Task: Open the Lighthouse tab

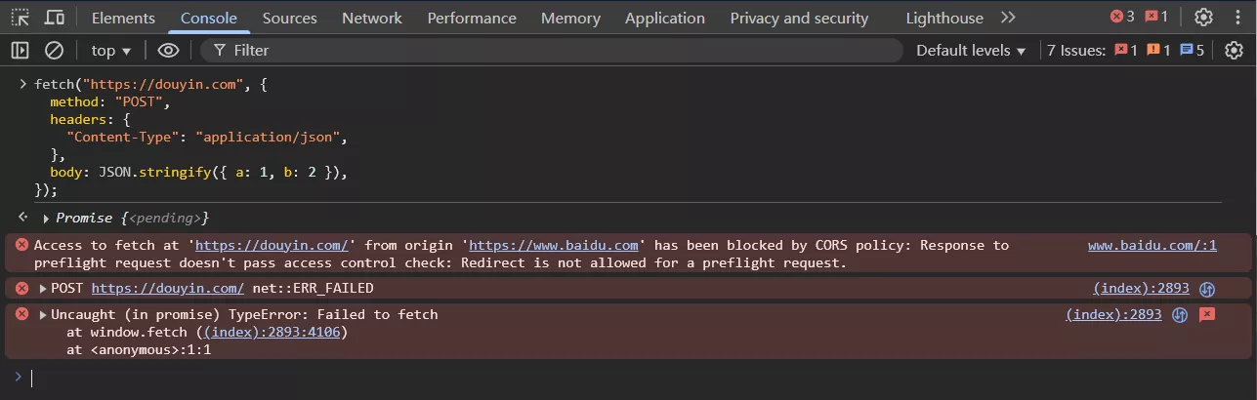Action: point(944,18)
